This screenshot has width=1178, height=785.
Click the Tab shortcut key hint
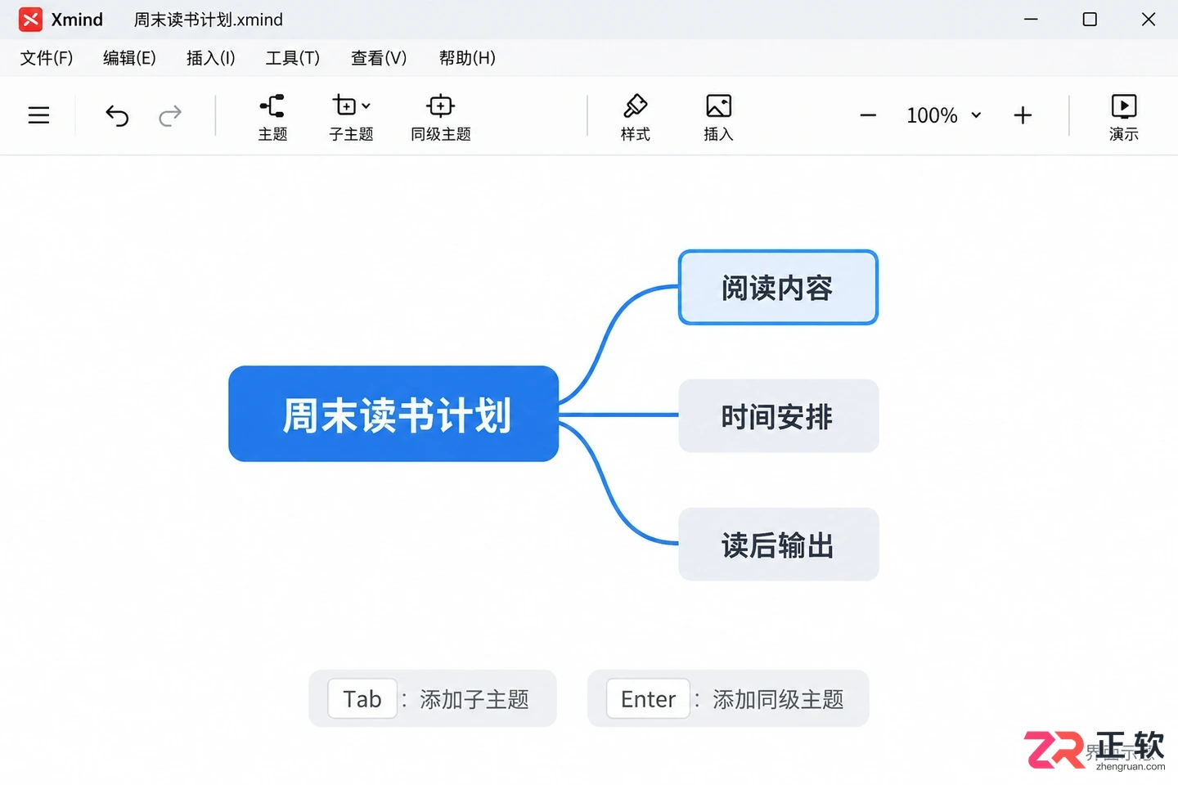362,699
